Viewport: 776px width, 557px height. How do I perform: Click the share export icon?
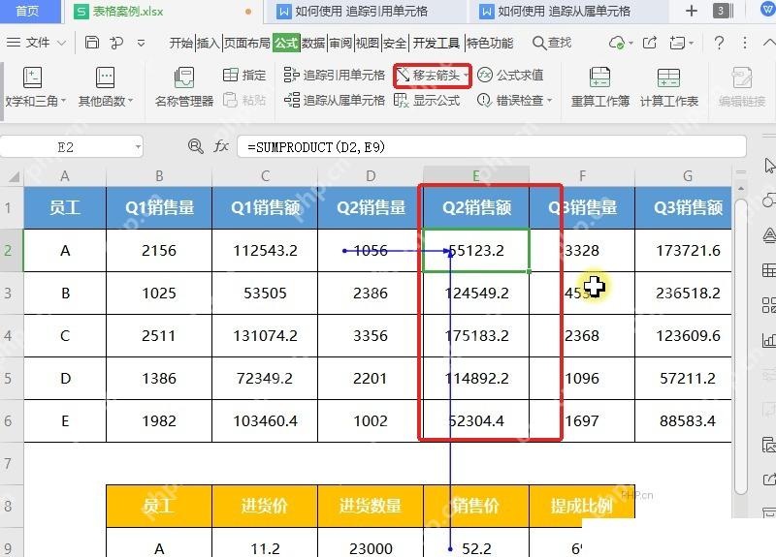click(650, 43)
